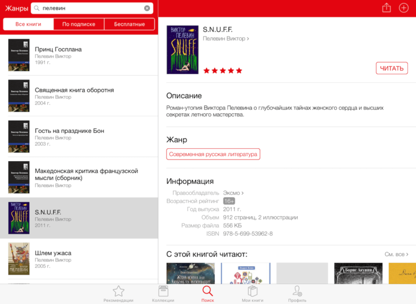416x304 pixels.
Task: Tap the description text about Пелевин novel
Action: 275,111
